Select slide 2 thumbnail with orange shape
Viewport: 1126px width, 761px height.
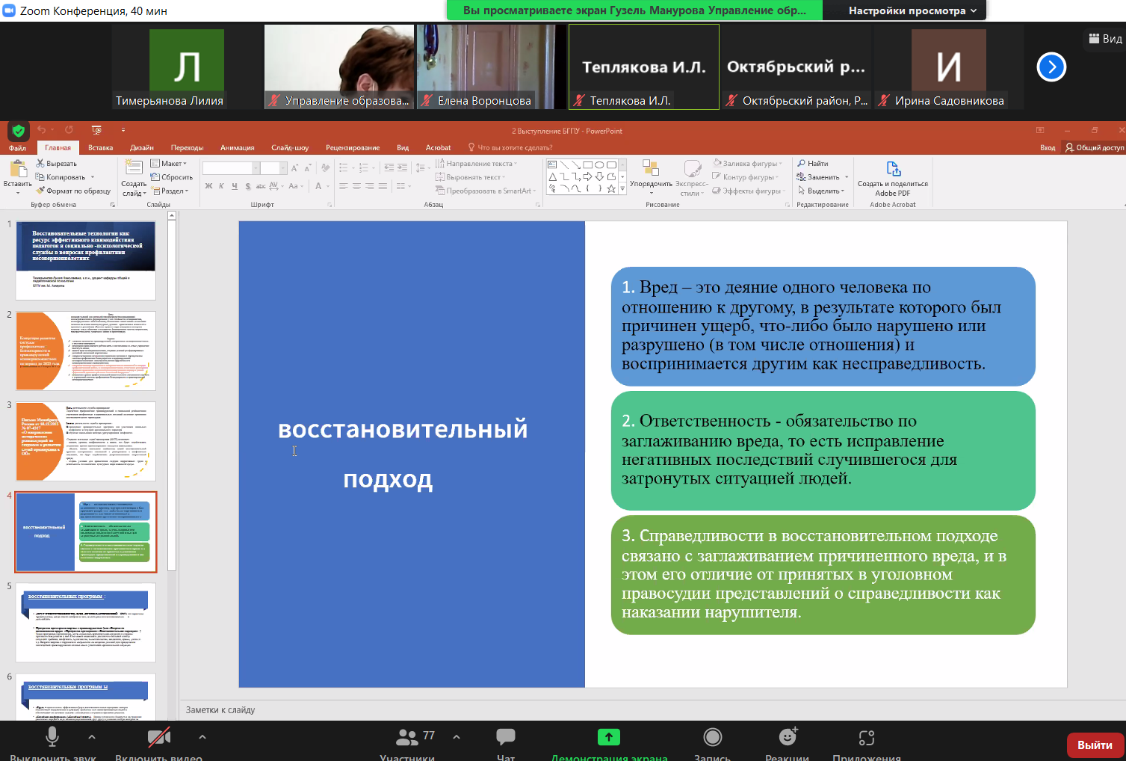click(x=85, y=351)
